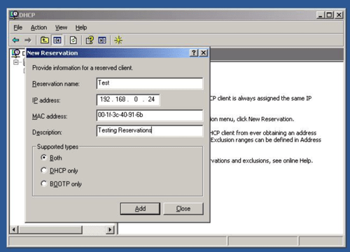Click the tree pane horizontal scrollbar thumb
350x252 pixels.
[50, 230]
